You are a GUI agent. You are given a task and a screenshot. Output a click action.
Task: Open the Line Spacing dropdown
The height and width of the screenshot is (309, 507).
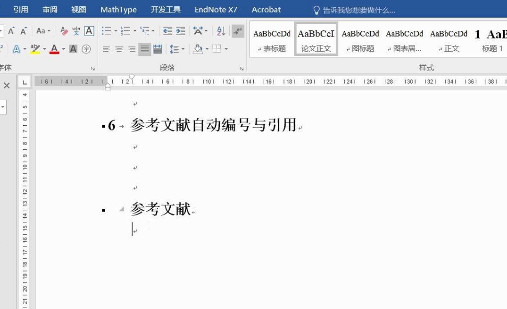[x=174, y=49]
